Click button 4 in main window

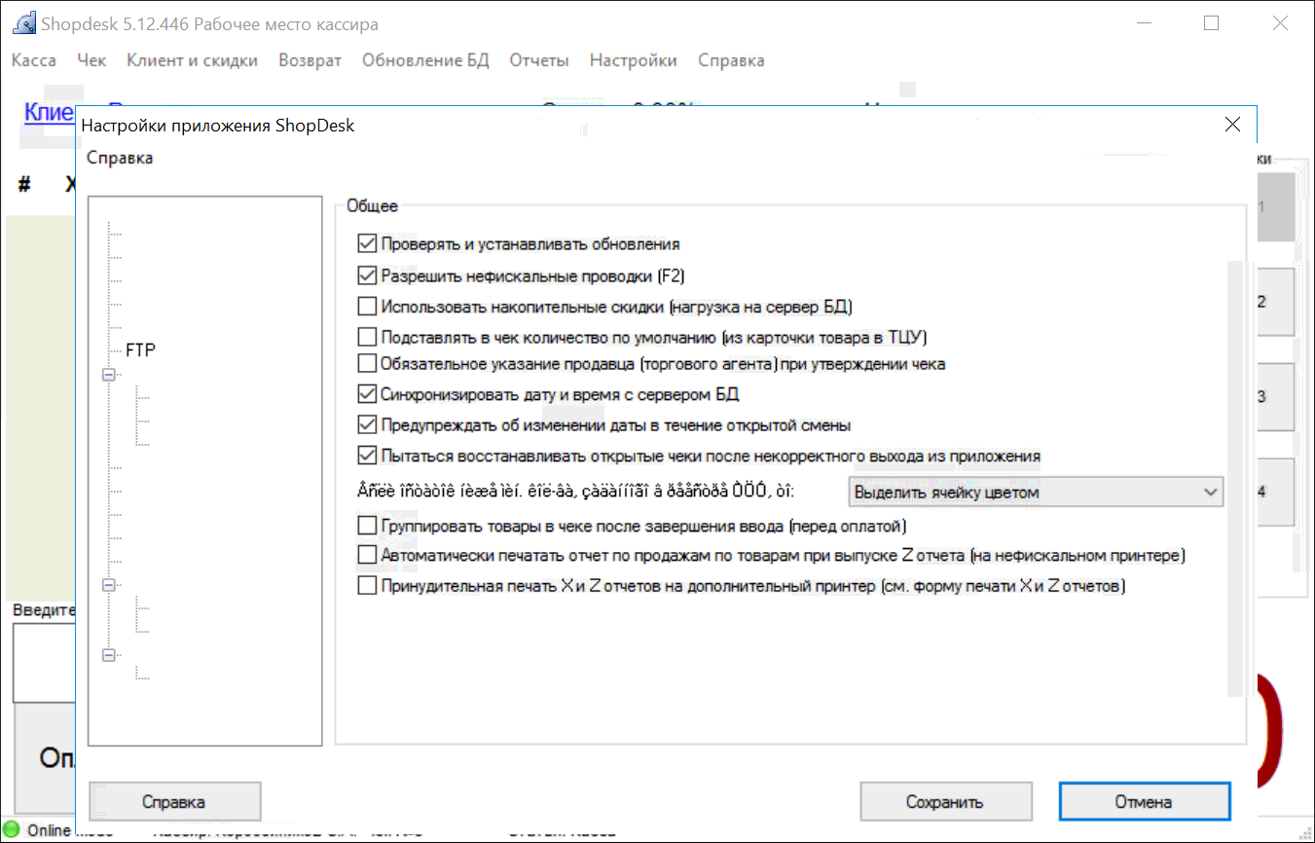[x=1274, y=493]
